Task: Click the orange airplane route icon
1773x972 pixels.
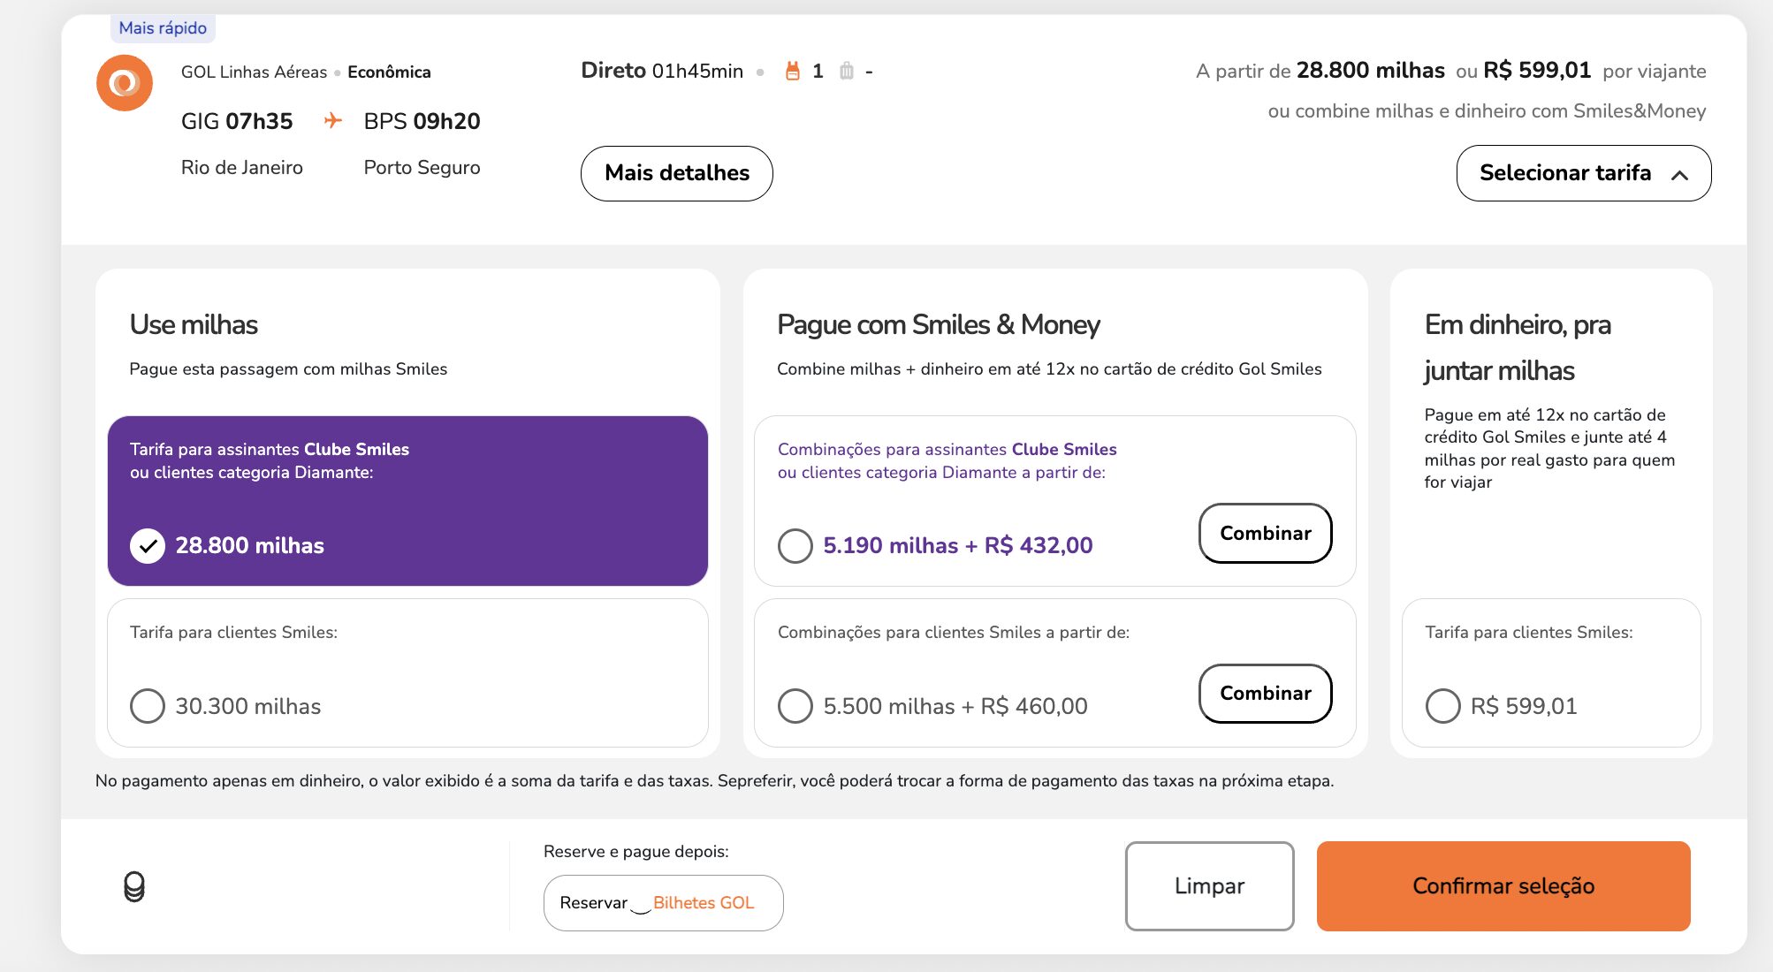Action: point(332,120)
